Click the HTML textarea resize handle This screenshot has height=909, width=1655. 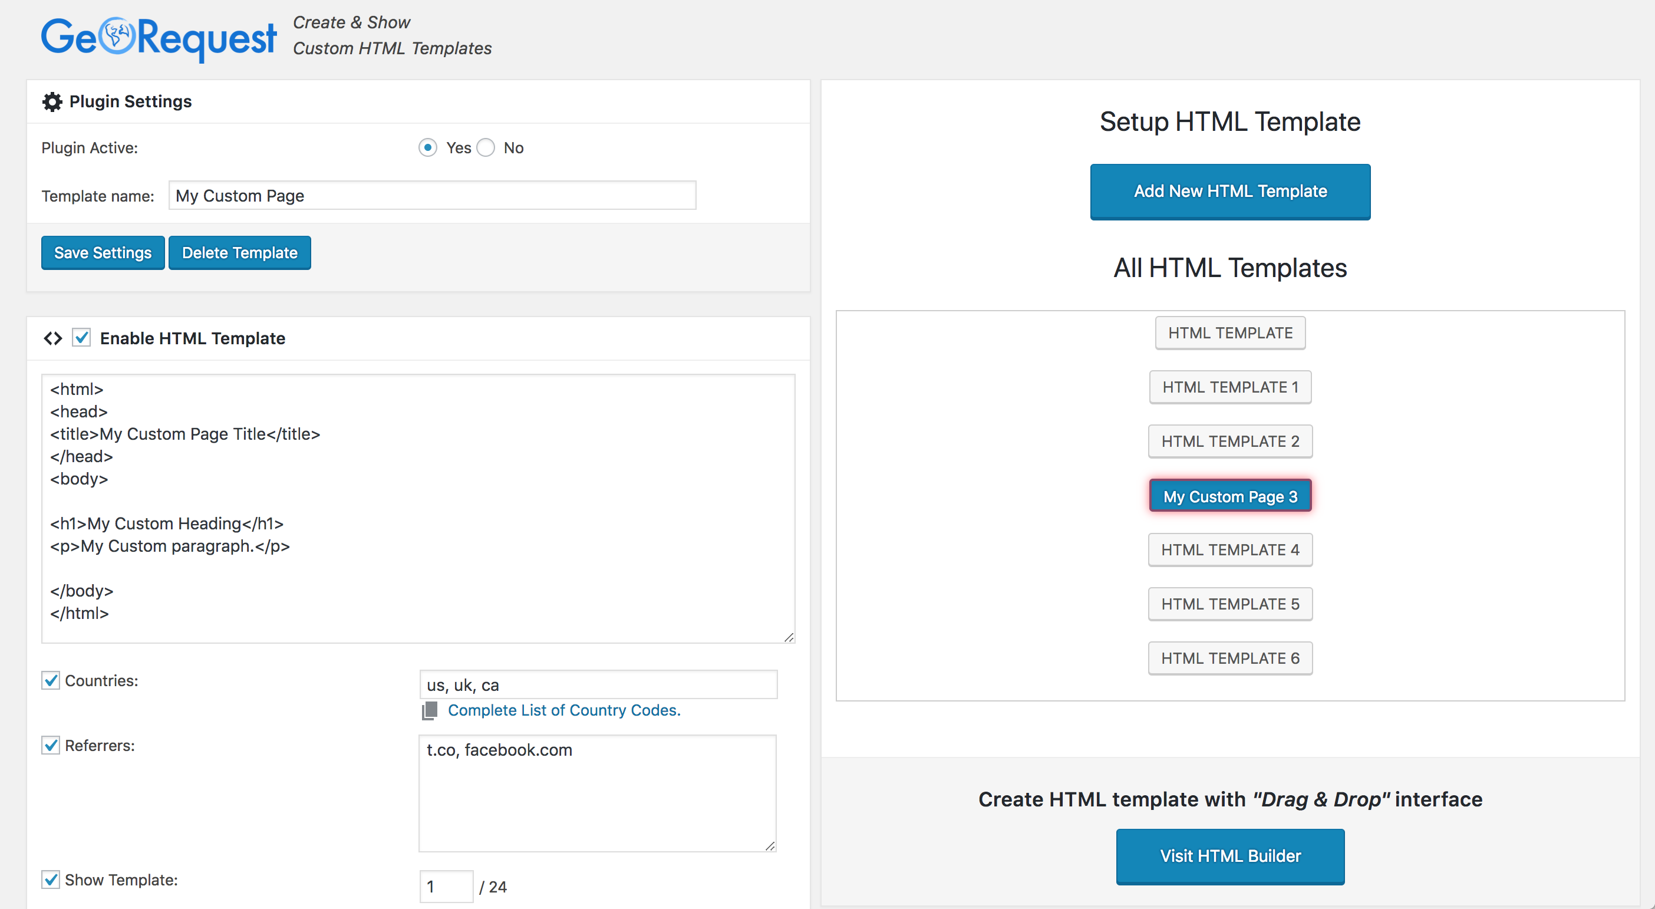(789, 637)
